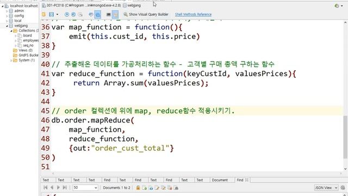Click the editor scrollbar up arrow
The image size is (348, 196).
(345, 22)
